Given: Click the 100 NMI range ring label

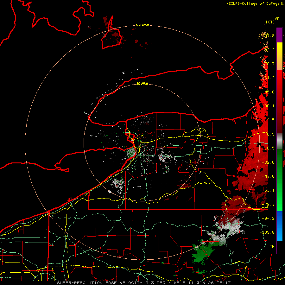Looking at the screenshot, I should tap(142, 25).
